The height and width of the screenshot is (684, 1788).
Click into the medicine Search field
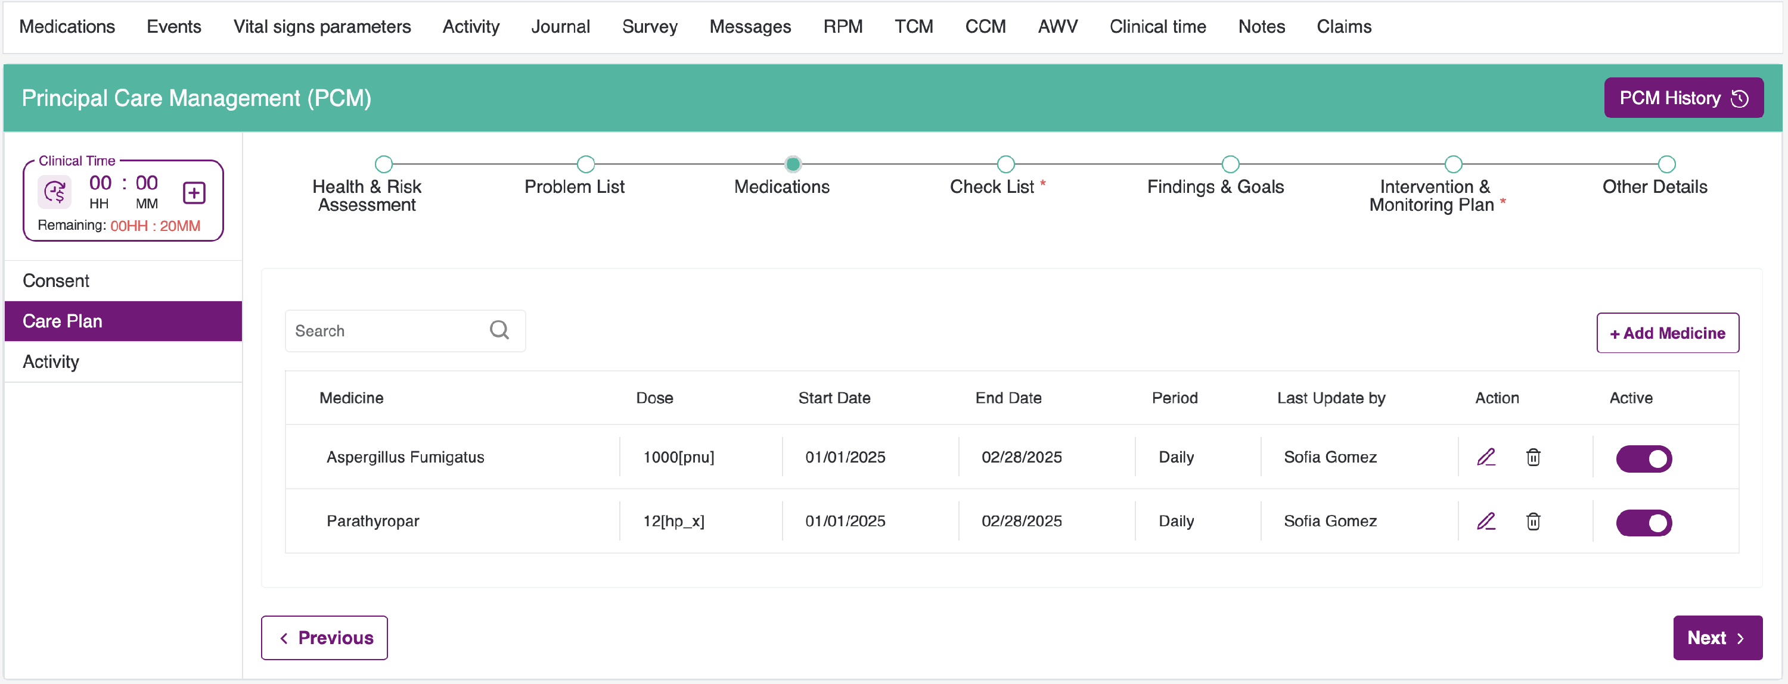pyautogui.click(x=389, y=331)
